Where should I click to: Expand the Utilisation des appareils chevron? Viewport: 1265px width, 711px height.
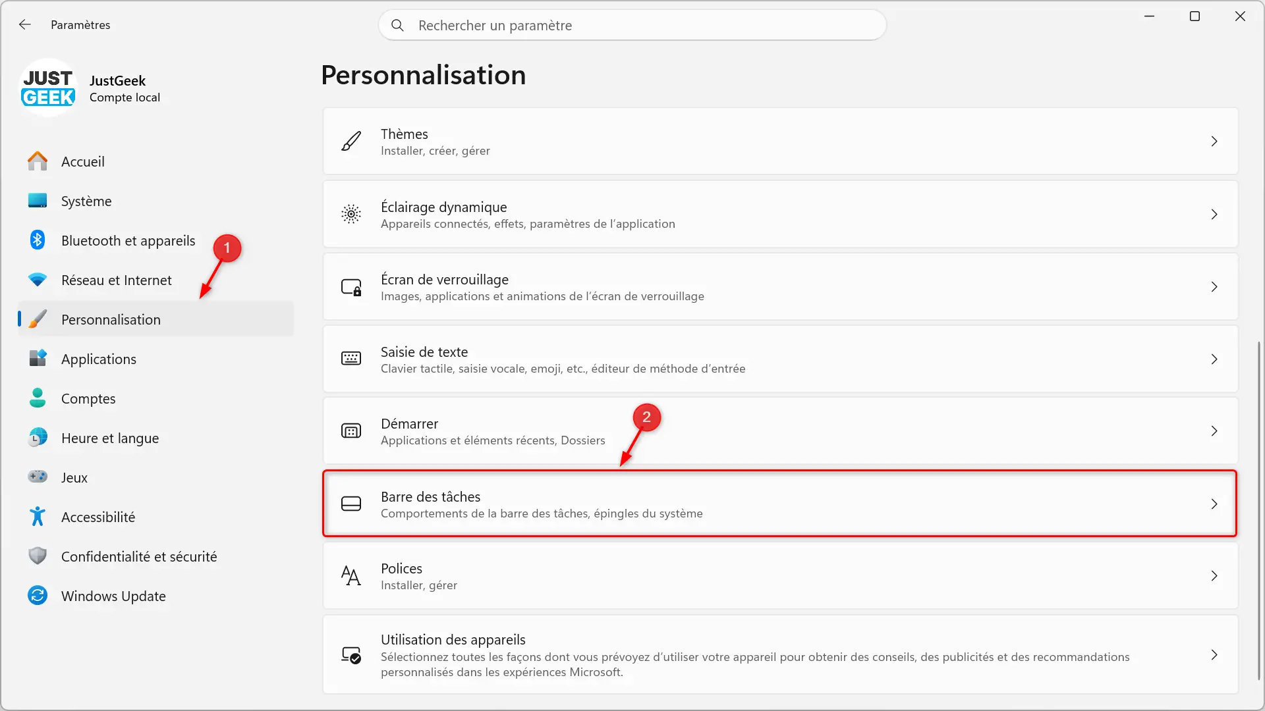point(1214,655)
